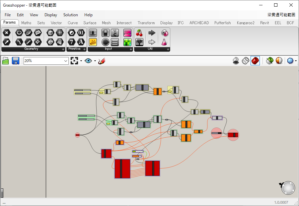Screen dimensions: 299x206
Task: Click the top slider in the green group
Action: [x=86, y=116]
